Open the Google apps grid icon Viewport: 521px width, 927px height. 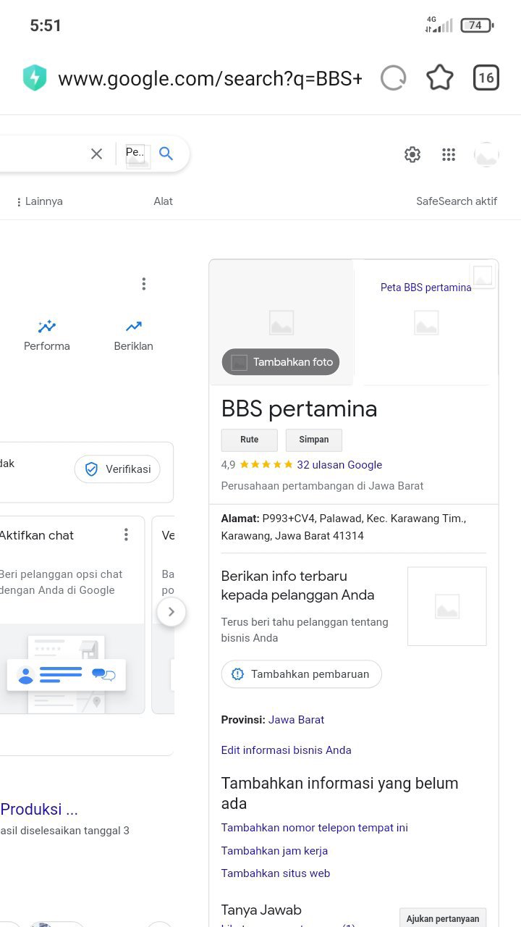click(x=449, y=154)
